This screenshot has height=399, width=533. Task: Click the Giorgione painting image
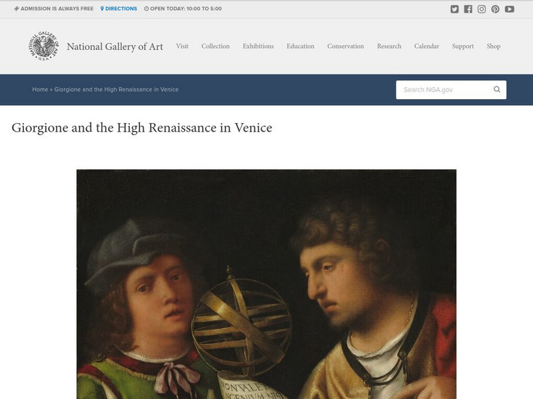tap(266, 285)
